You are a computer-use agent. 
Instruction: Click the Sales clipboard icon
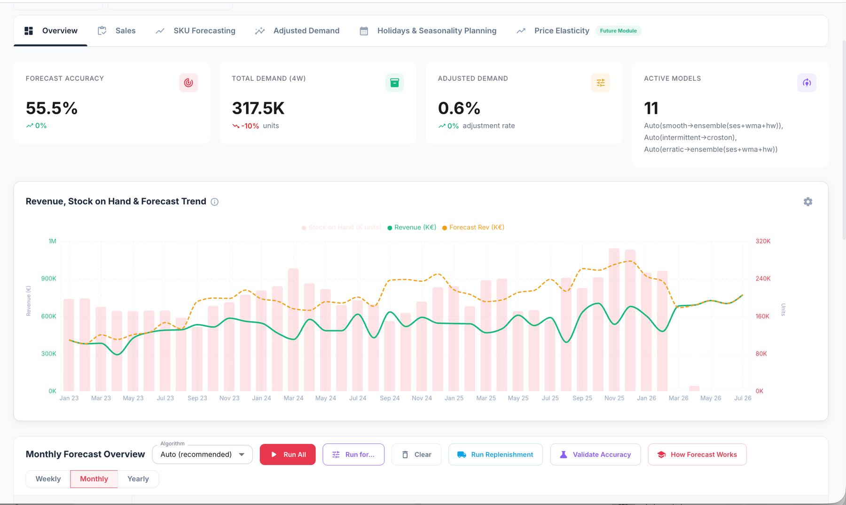102,31
